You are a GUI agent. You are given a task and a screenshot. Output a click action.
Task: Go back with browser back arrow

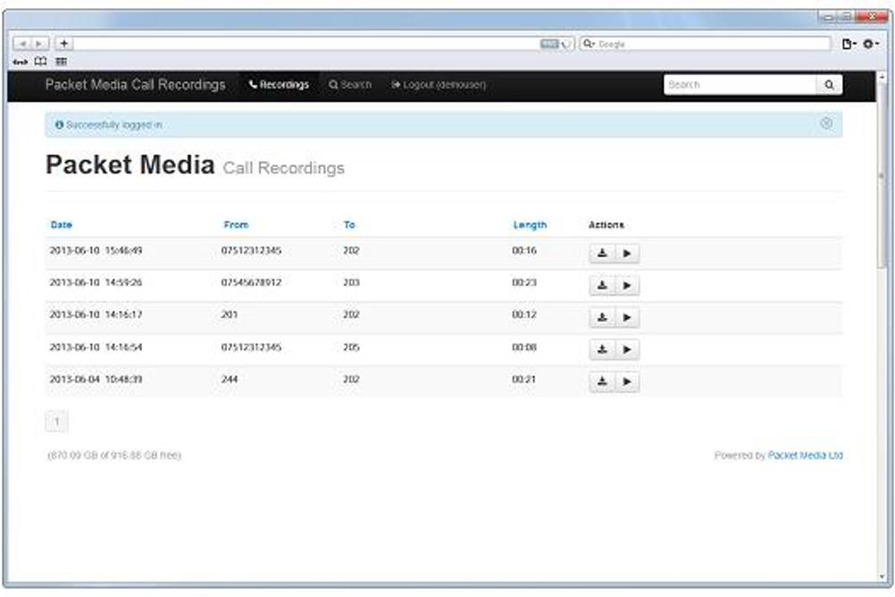(22, 44)
